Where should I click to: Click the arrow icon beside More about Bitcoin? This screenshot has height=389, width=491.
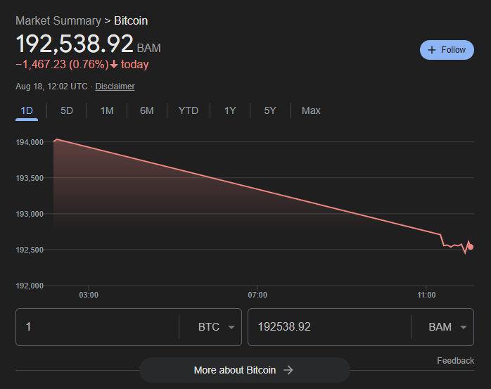click(288, 370)
